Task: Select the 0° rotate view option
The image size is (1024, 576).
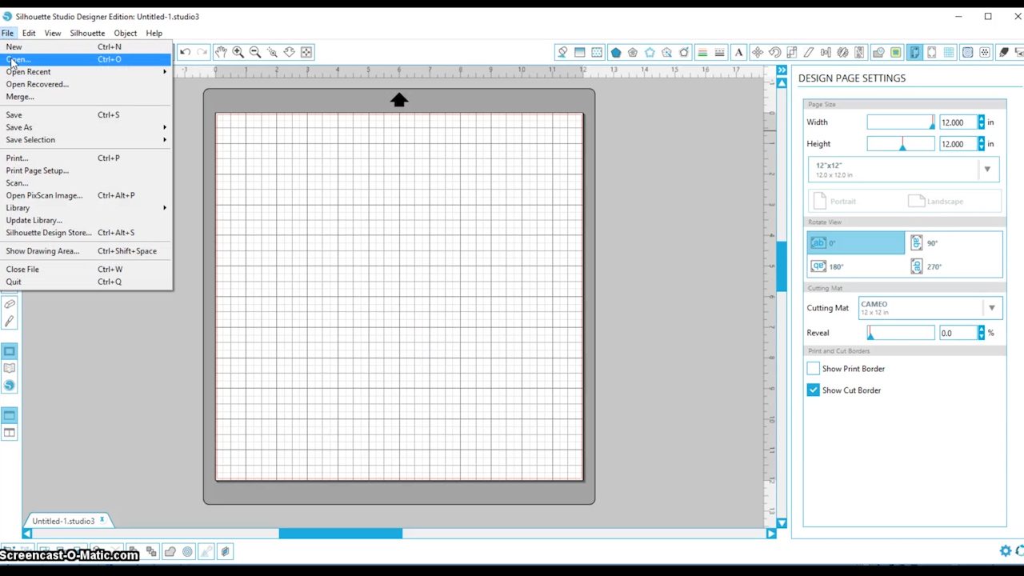Action: pos(856,243)
